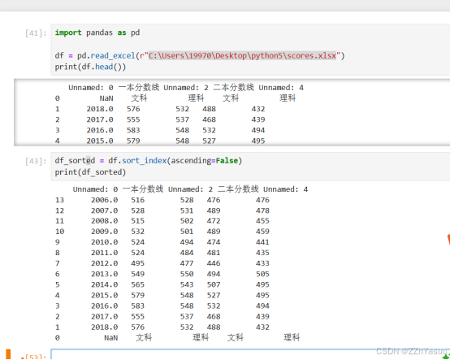Click the 'read_excel' method name

tap(113, 55)
